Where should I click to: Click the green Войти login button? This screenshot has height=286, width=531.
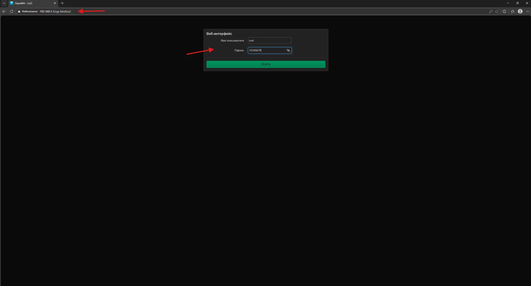266,64
